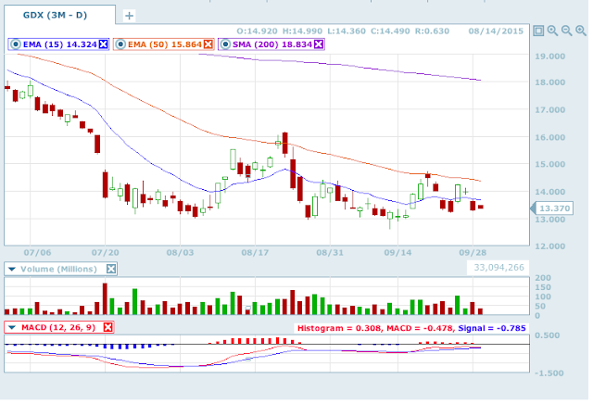Click the -1.500 MACD axis label
Screen dimensions: 593x417
[549, 373]
